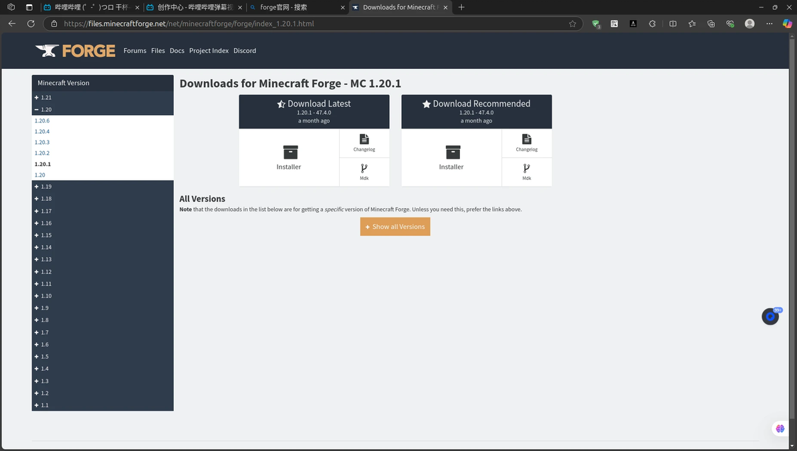Click the green shield extension icon
Image resolution: width=797 pixels, height=451 pixels.
point(596,23)
